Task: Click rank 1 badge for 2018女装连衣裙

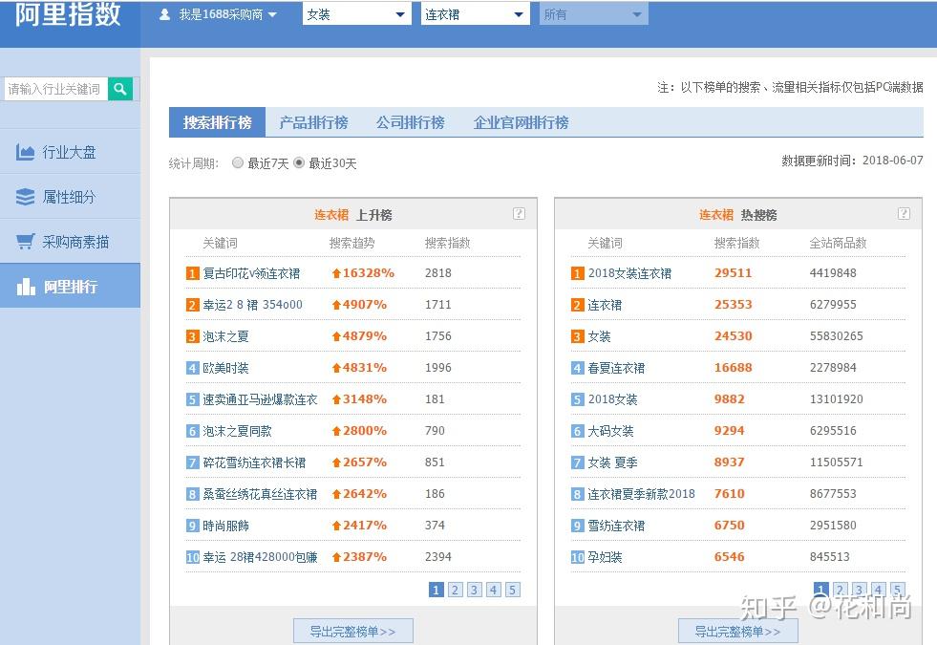Action: pyautogui.click(x=577, y=273)
